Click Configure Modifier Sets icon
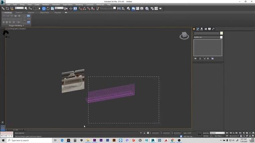The height and width of the screenshot is (143, 255). [x=212, y=58]
